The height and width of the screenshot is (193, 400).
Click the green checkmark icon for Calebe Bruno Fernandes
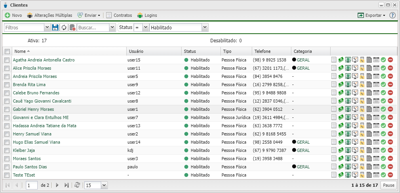pyautogui.click(x=383, y=93)
